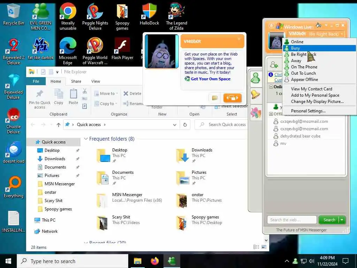Click the Messenger back arrow button
This screenshot has width=357, height=268.
click(x=272, y=26)
